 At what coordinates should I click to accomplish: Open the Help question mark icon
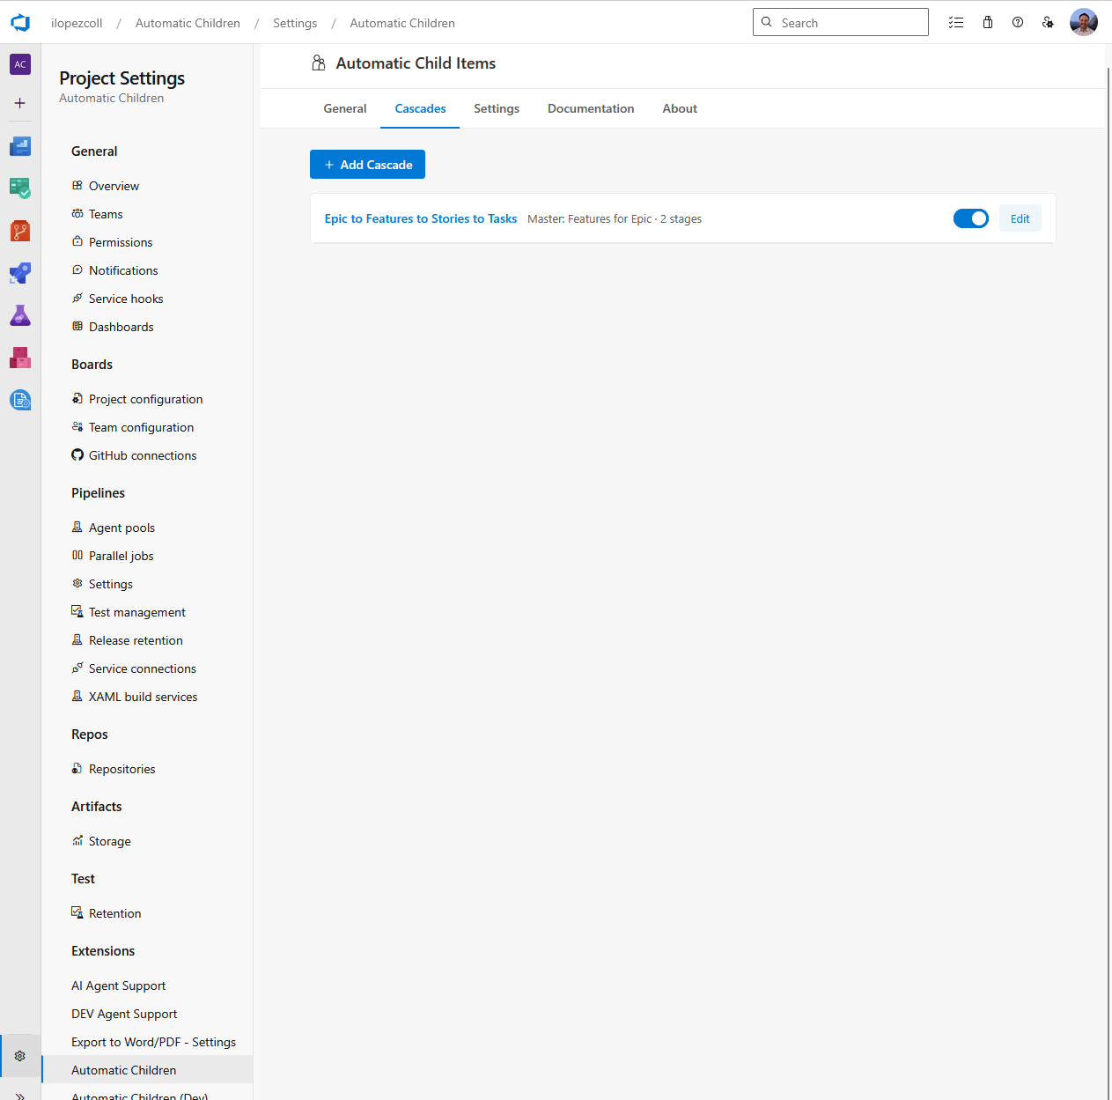pos(1018,22)
